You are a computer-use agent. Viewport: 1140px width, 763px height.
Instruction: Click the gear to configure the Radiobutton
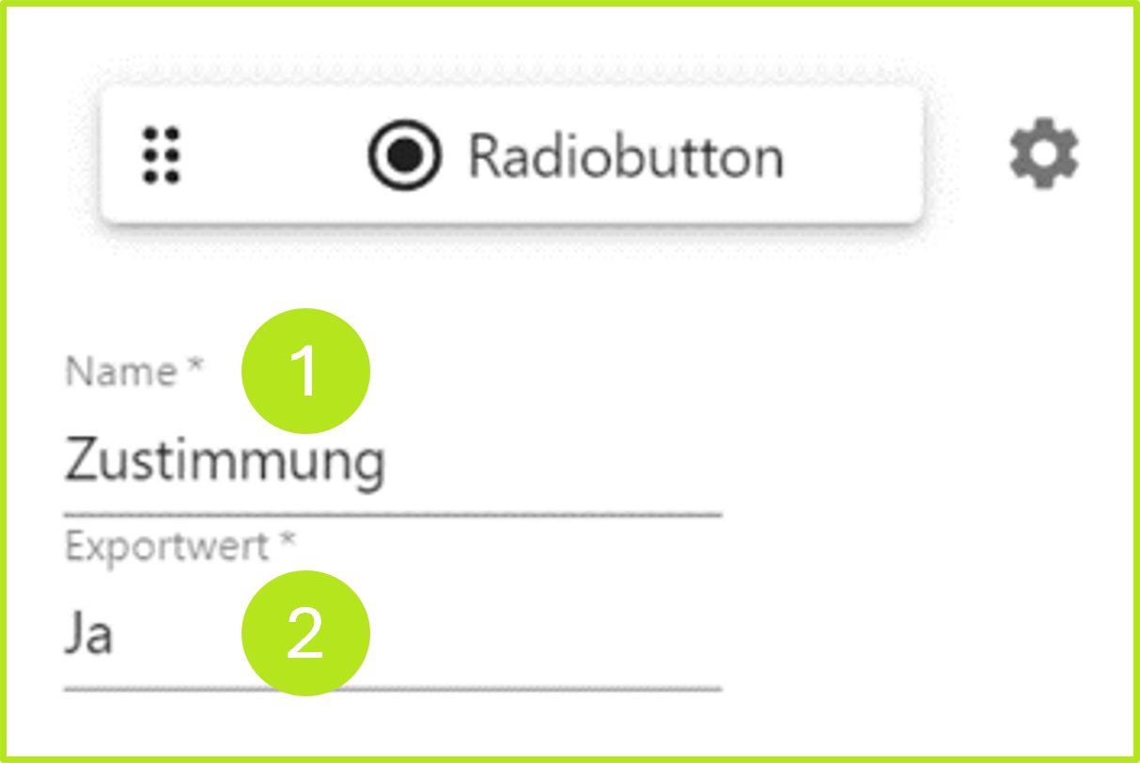(1043, 152)
